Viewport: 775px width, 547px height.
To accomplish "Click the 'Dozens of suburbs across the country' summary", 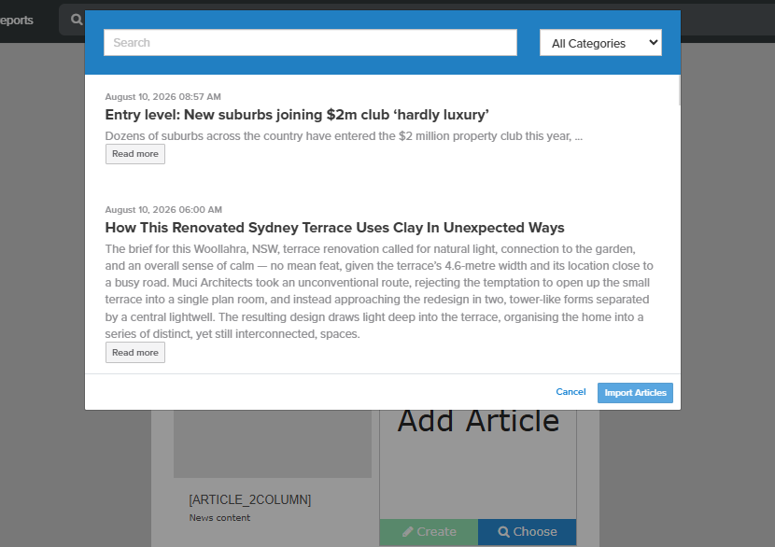I will point(344,136).
